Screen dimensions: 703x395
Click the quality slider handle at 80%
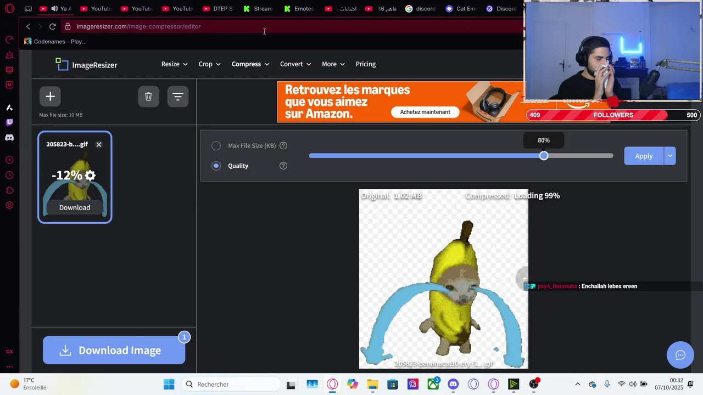pos(544,156)
